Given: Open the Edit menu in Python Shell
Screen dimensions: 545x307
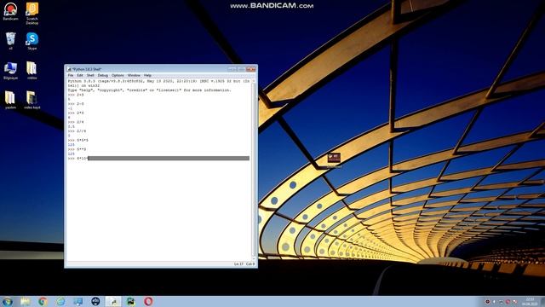Looking at the screenshot, I should coord(80,75).
